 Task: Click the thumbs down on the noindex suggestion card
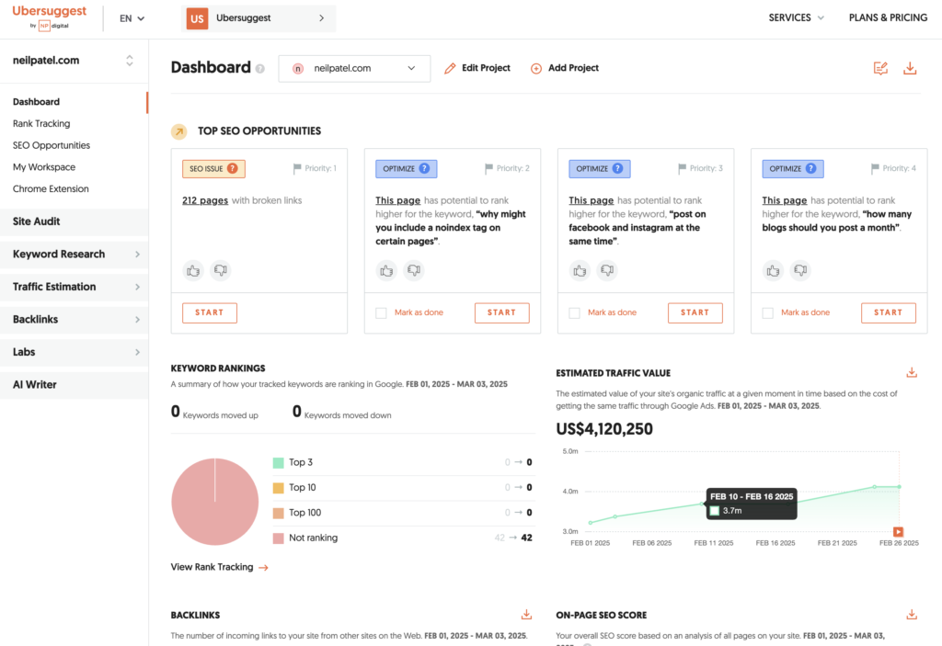414,270
